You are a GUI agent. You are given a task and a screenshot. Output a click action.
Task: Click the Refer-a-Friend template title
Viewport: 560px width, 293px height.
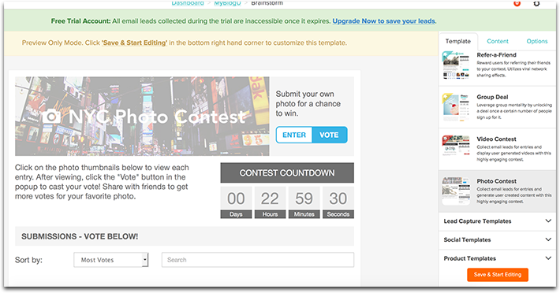point(496,55)
